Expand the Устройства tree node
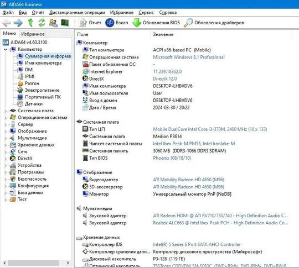Image resolution: width=299 pixels, height=268 pixels. 6,165
